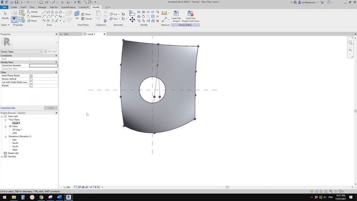Collapse the Other properties section
This screenshot has width=357, height=201.
coord(56,72)
